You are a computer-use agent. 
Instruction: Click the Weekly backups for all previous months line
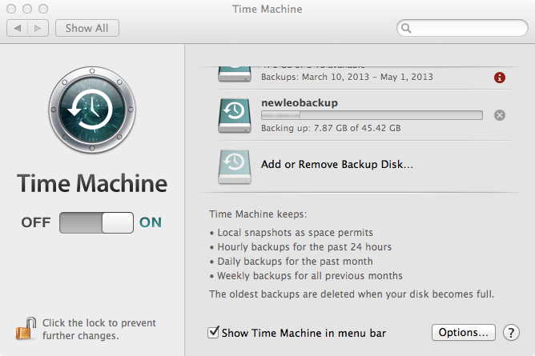310,276
